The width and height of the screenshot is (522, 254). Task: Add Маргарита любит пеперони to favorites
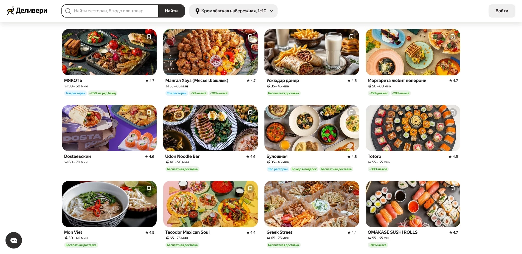pyautogui.click(x=453, y=37)
